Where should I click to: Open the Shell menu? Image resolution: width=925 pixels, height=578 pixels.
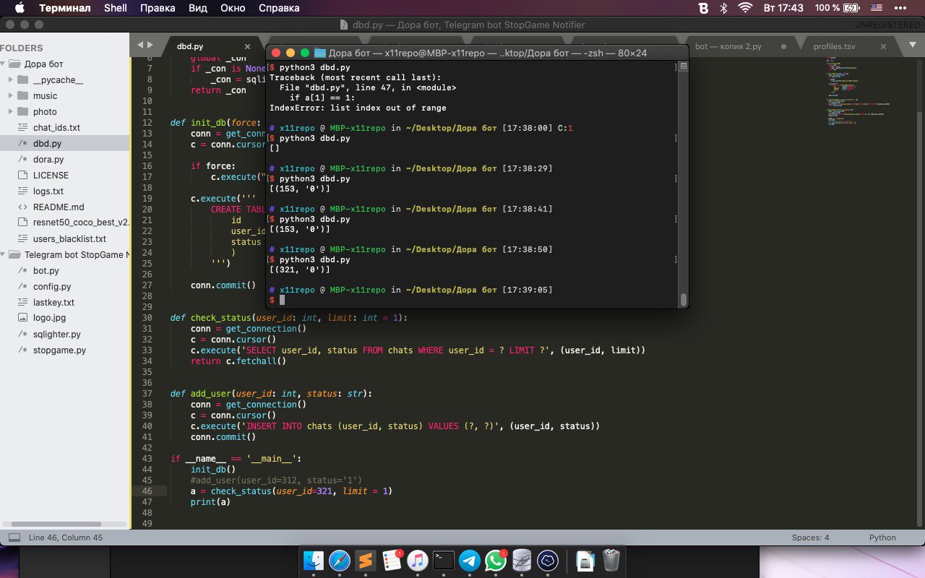pyautogui.click(x=116, y=8)
